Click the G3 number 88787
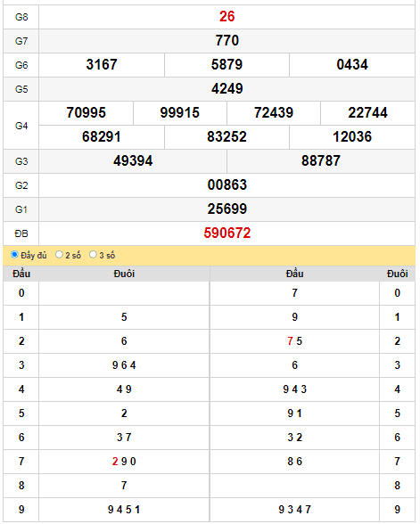420x524 pixels. click(x=321, y=161)
